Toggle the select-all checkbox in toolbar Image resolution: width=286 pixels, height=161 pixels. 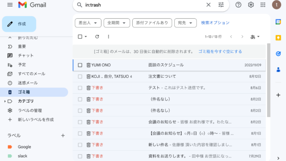80,37
